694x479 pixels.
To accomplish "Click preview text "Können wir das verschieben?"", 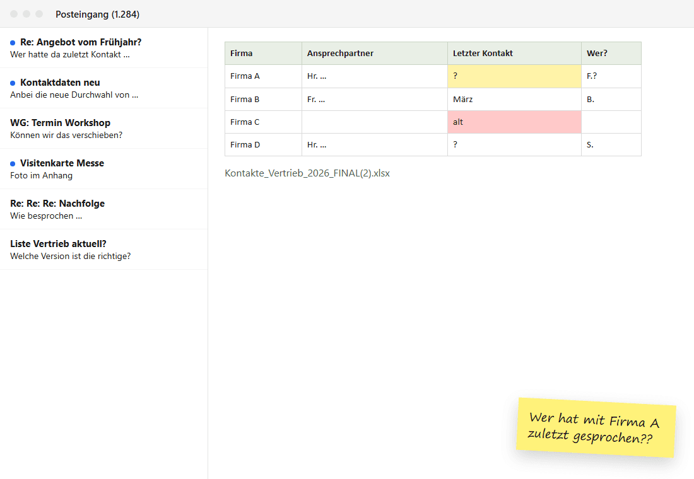I will pyautogui.click(x=66, y=135).
